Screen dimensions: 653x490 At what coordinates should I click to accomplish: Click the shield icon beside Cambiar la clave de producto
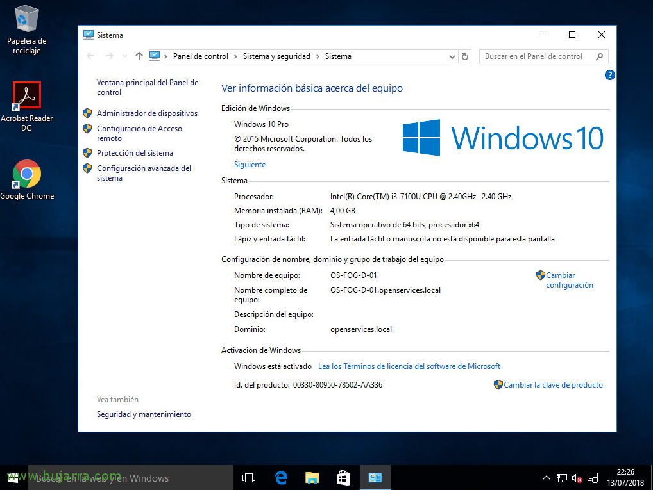(x=498, y=385)
